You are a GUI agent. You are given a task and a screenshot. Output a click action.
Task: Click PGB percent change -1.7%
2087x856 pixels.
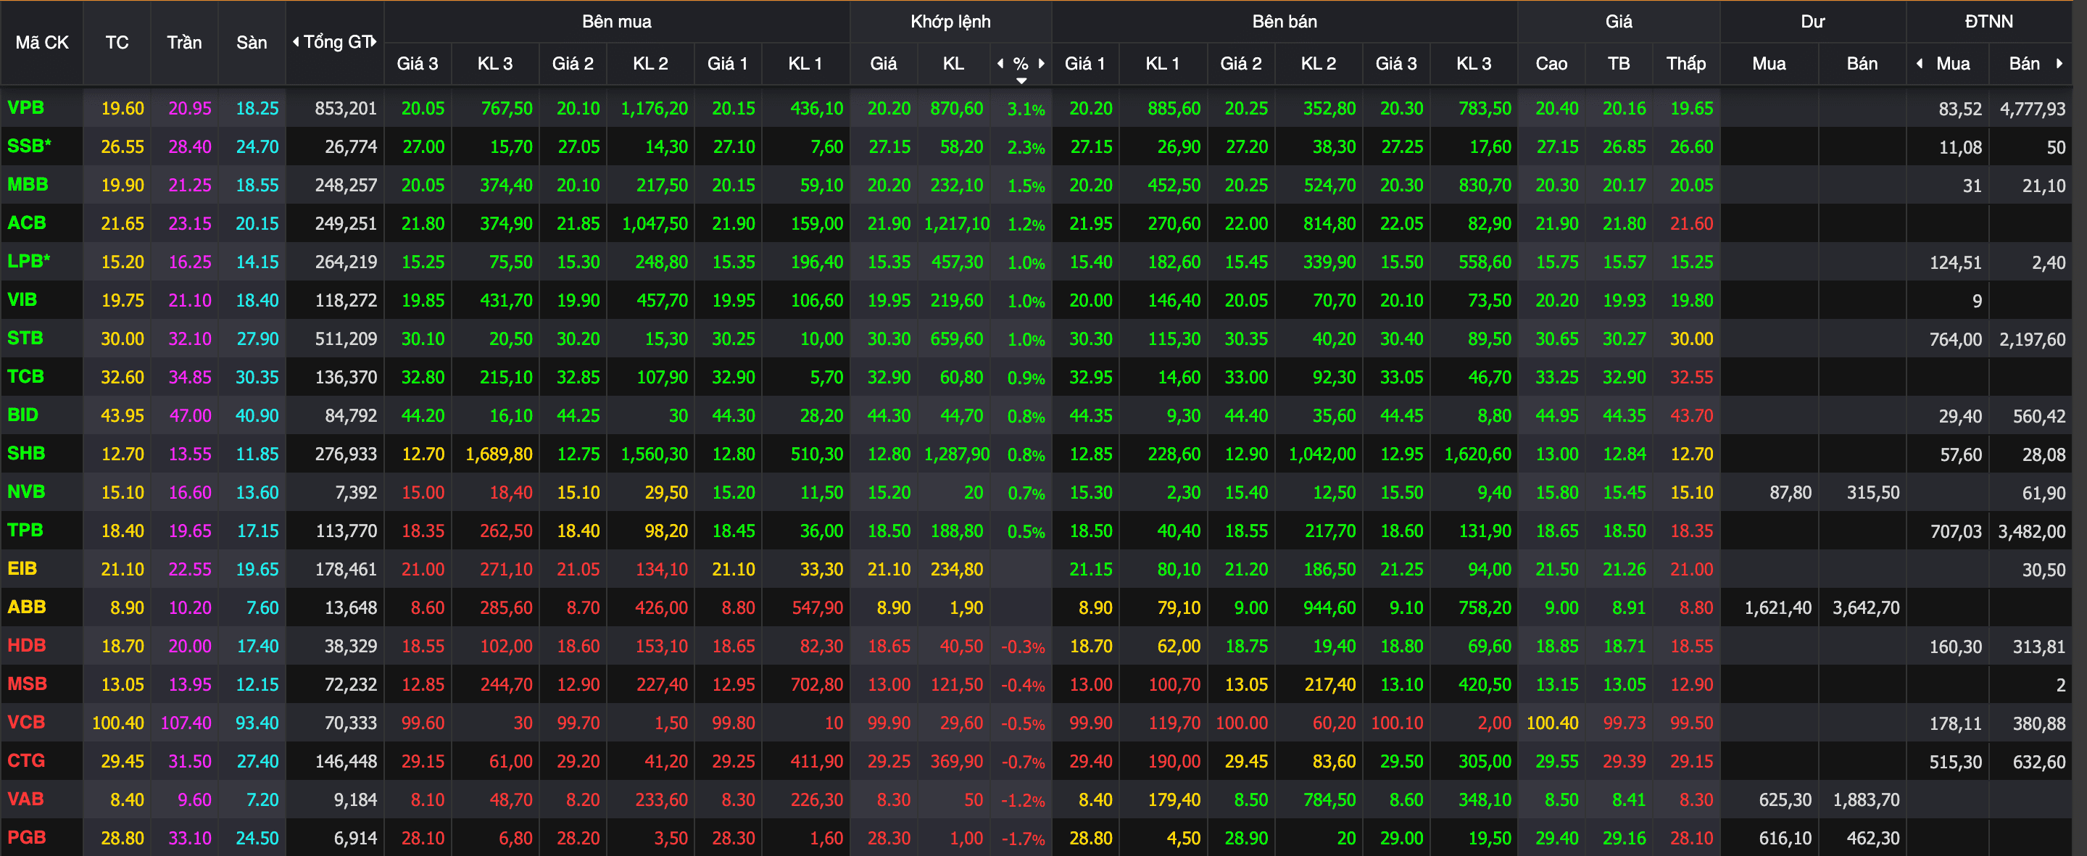tap(1022, 839)
